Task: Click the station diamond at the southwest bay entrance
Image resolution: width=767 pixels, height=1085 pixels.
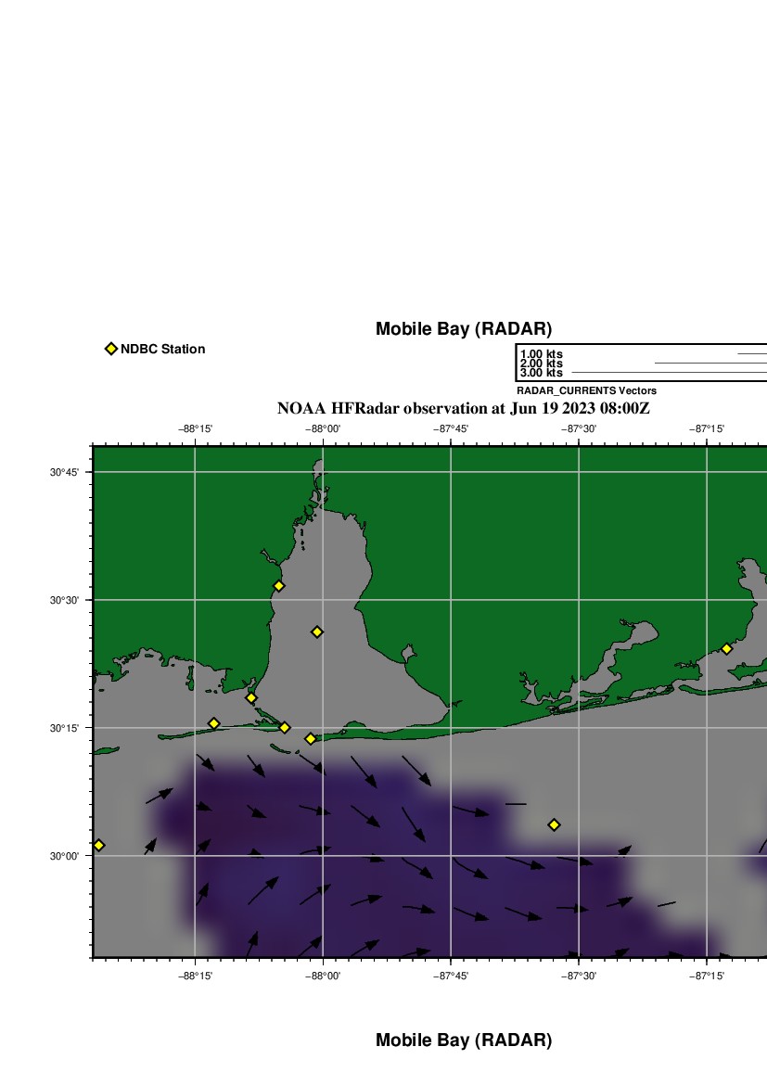Action: point(250,697)
